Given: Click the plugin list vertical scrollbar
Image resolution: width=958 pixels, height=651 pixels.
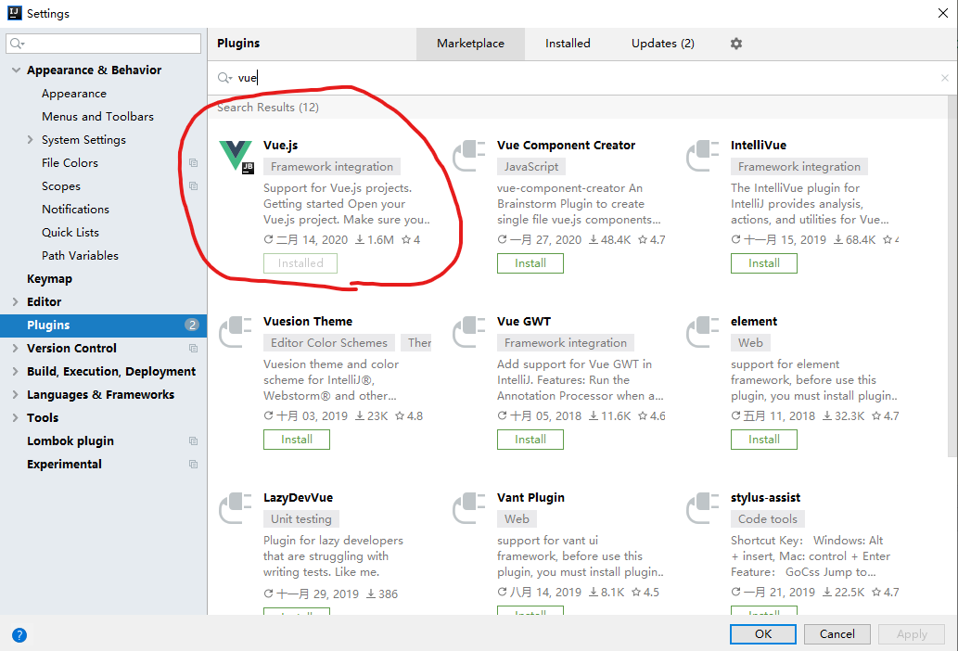Looking at the screenshot, I should pyautogui.click(x=952, y=274).
